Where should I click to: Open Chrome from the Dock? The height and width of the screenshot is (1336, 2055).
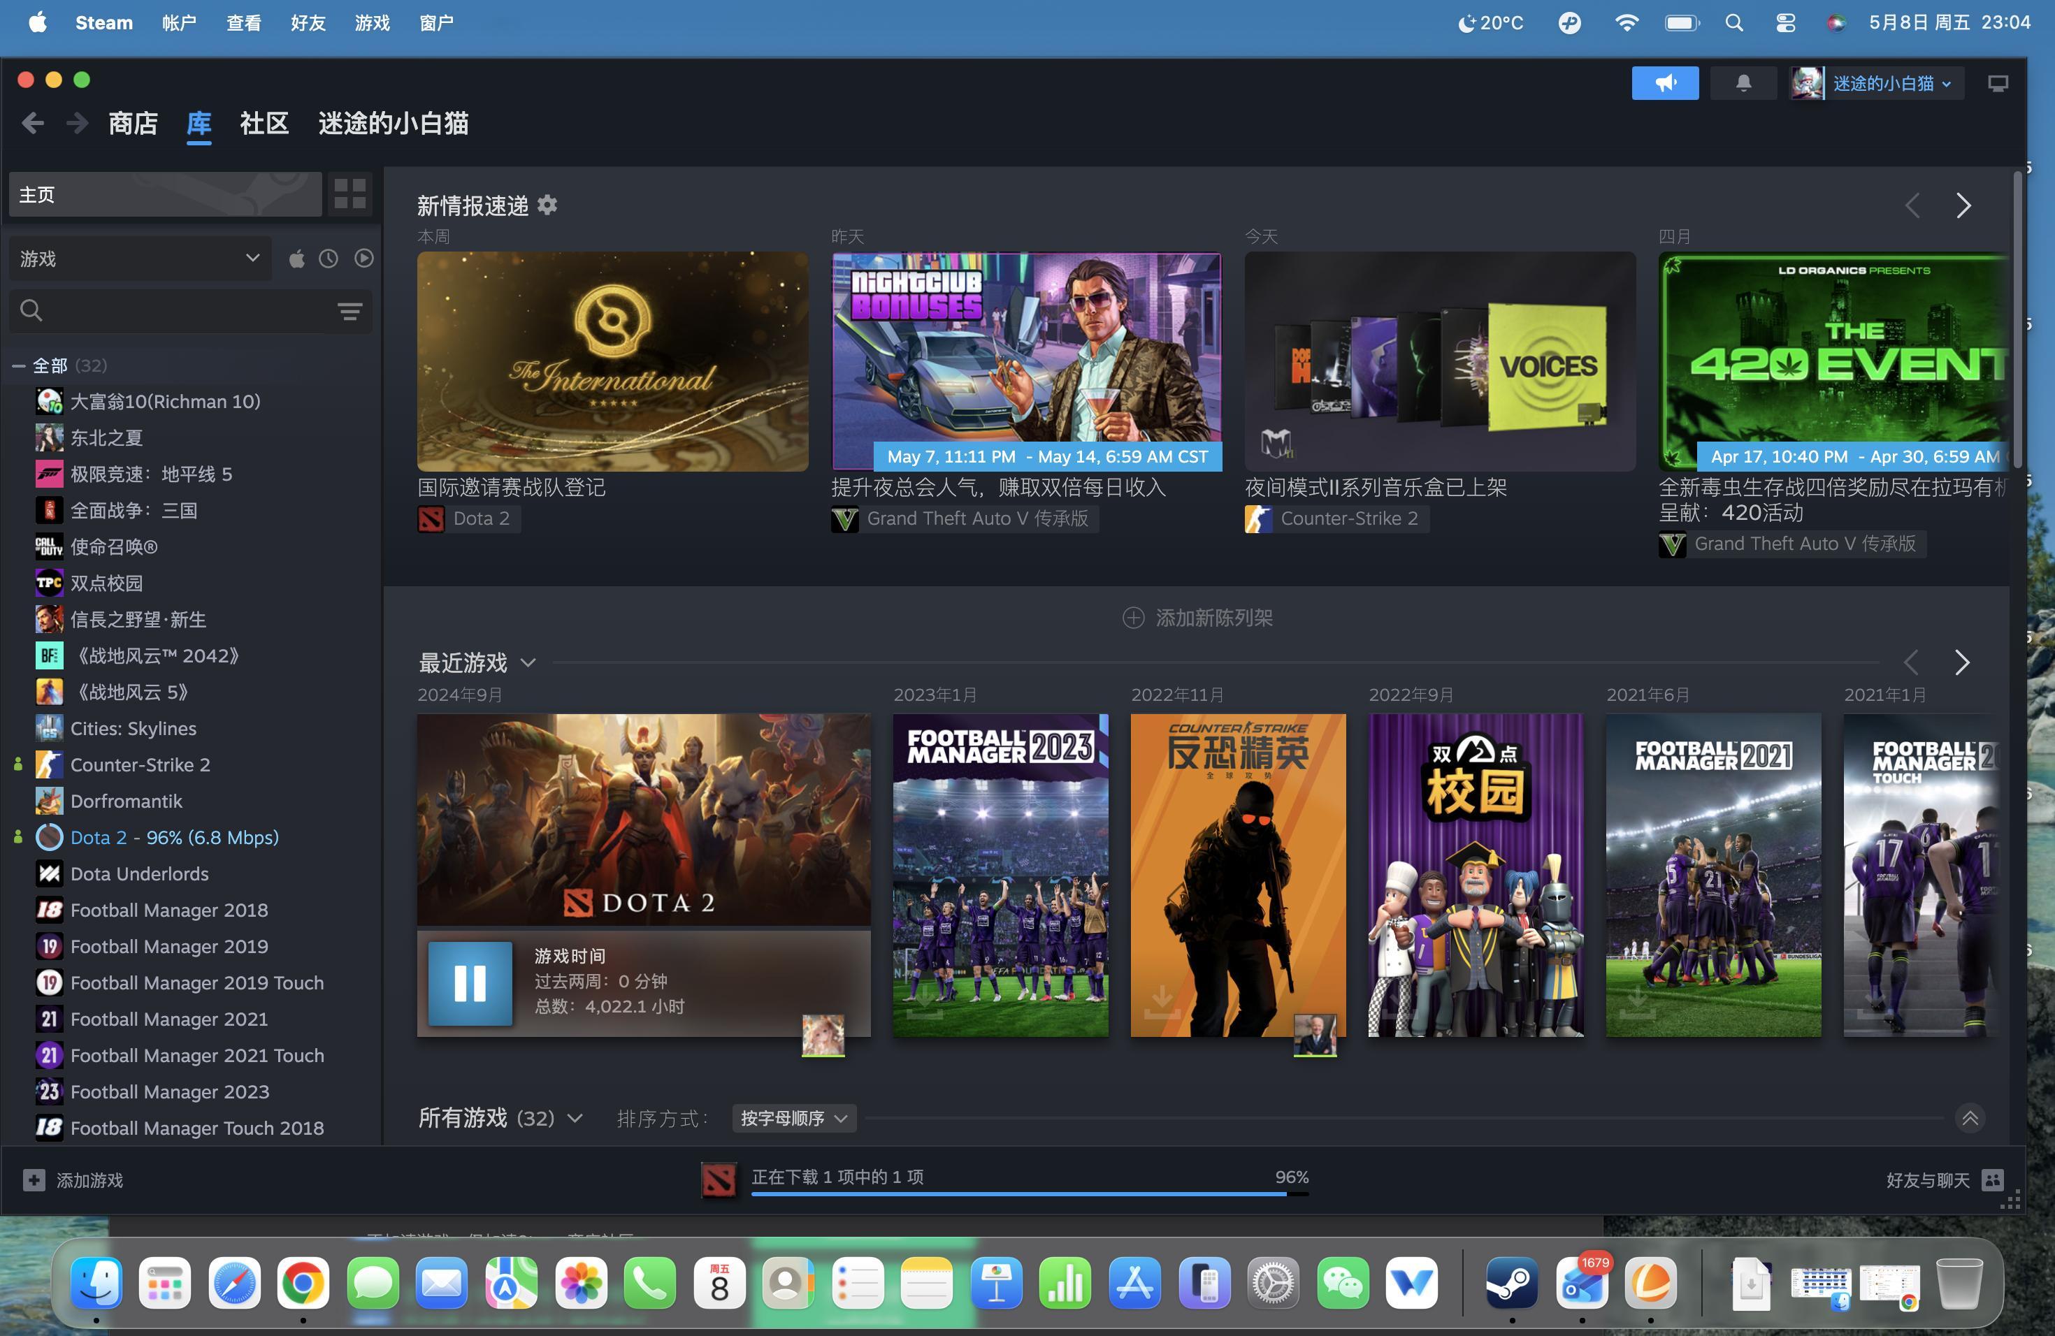click(303, 1284)
